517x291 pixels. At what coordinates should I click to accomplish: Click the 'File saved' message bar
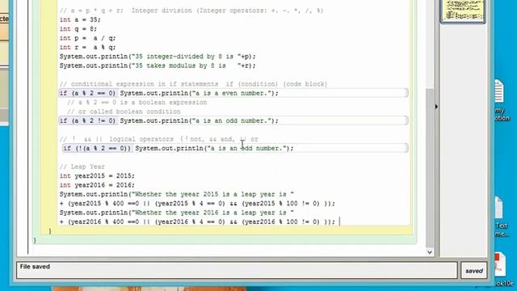pos(237,270)
